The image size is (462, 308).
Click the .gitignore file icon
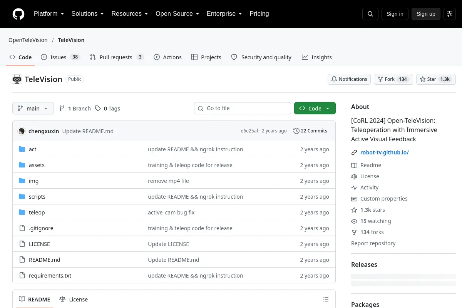[x=22, y=228]
